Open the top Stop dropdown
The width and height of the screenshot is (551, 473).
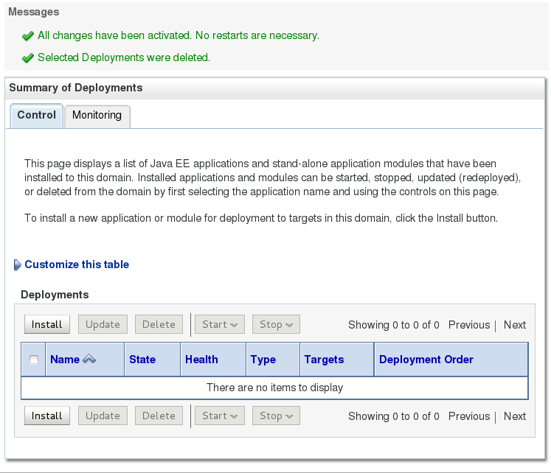click(275, 324)
